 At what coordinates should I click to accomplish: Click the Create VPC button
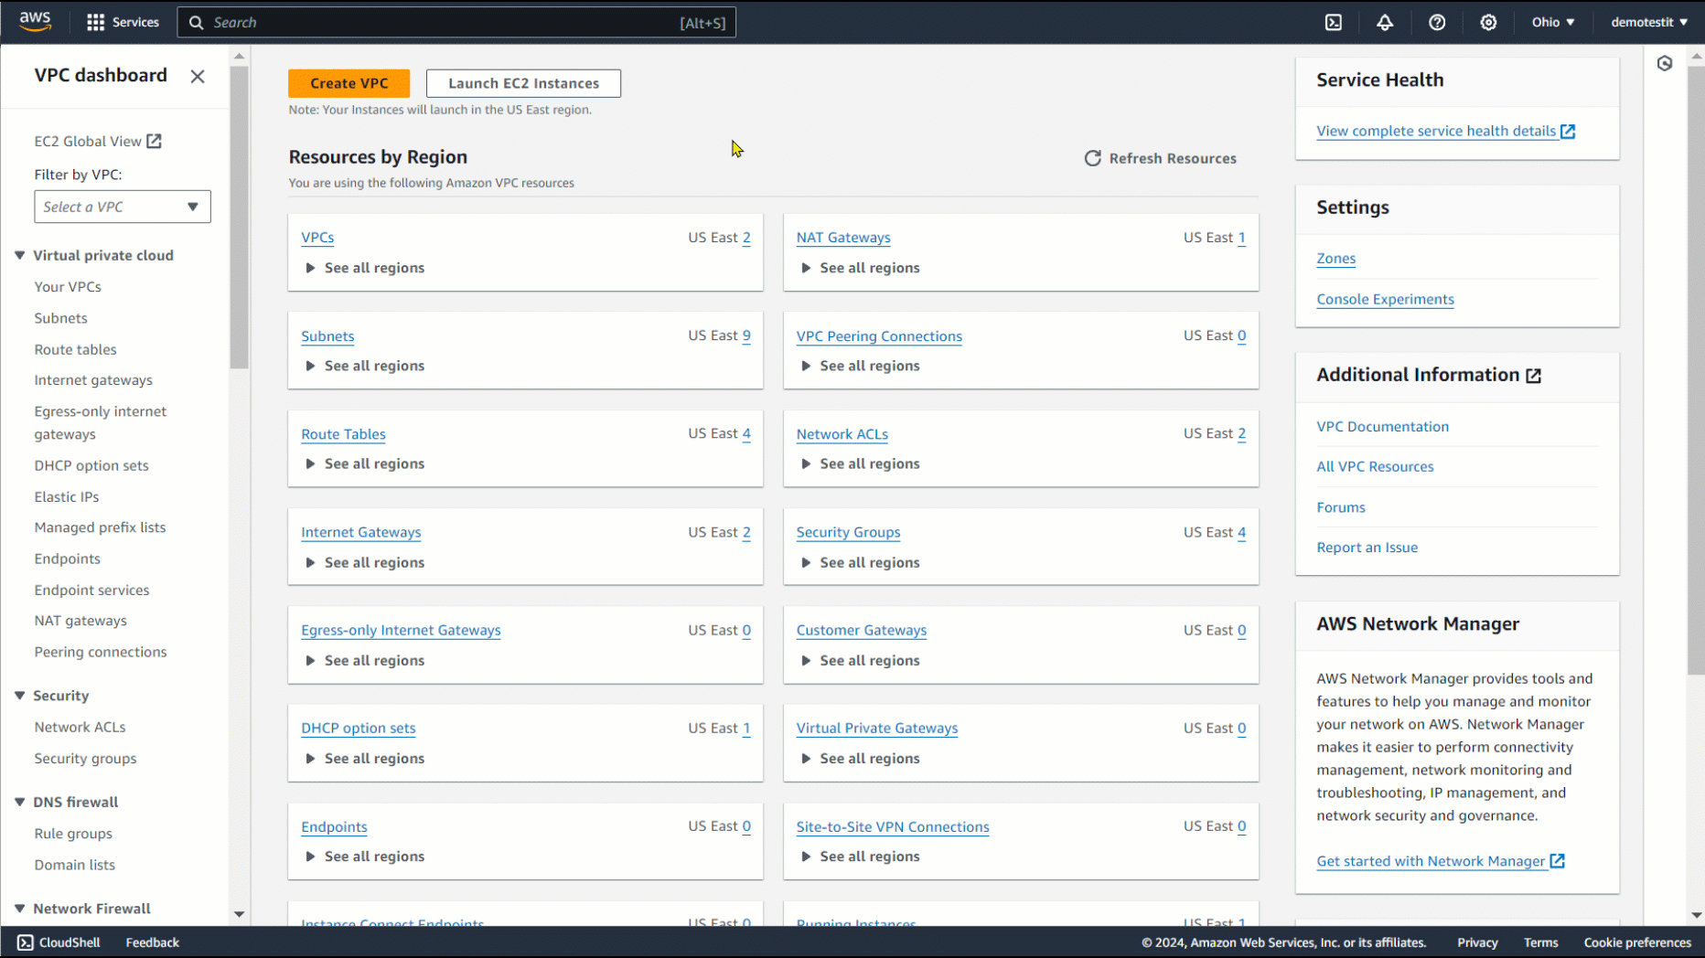[349, 83]
